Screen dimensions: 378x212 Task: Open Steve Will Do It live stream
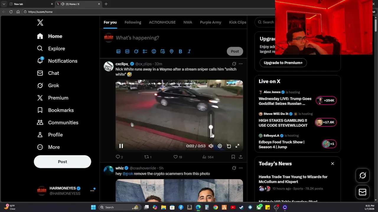point(297,120)
